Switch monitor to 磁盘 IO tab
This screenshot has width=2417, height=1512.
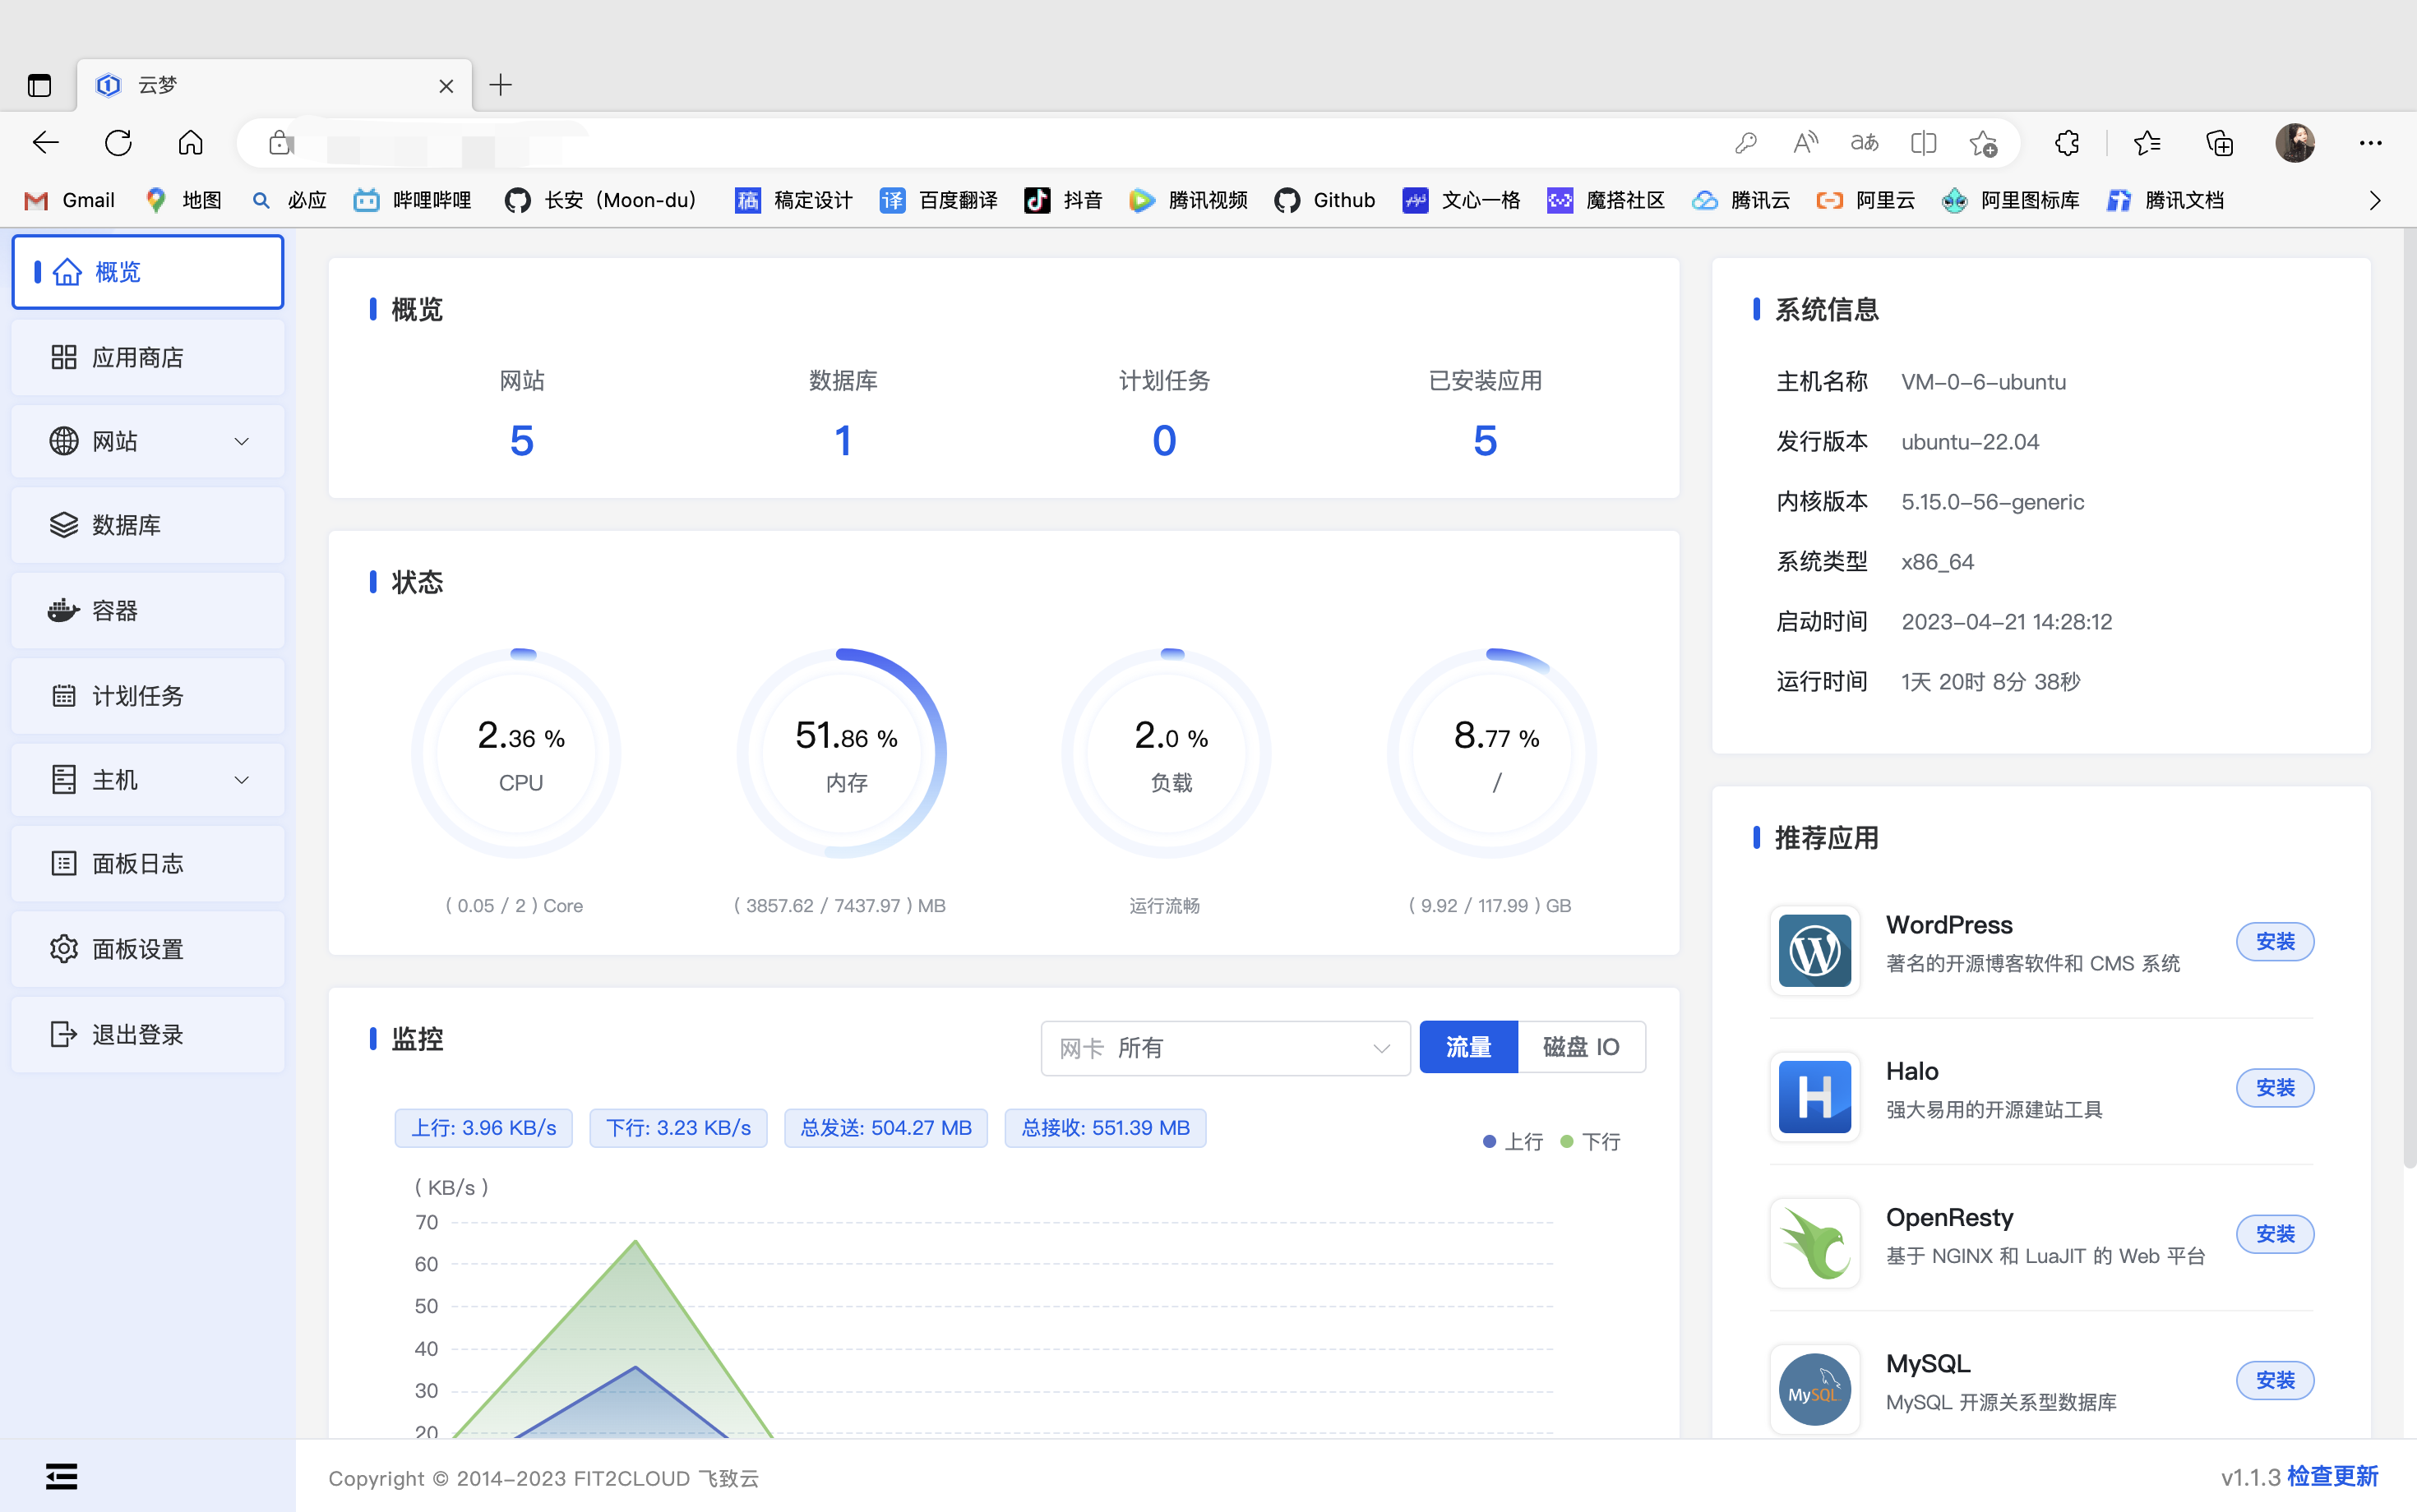tap(1581, 1046)
